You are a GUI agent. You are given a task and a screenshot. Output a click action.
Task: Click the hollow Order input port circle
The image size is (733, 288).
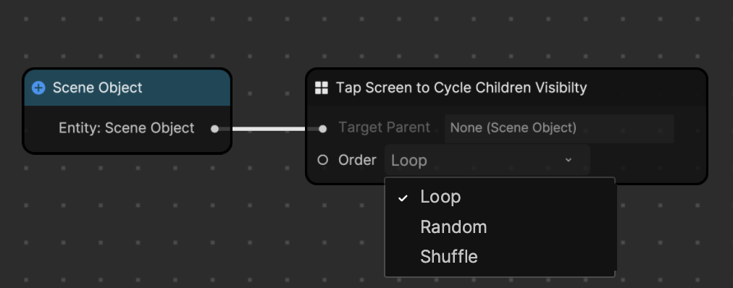322,160
